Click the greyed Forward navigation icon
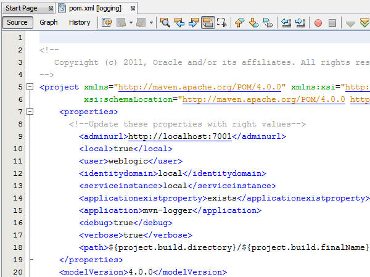 click(141, 23)
